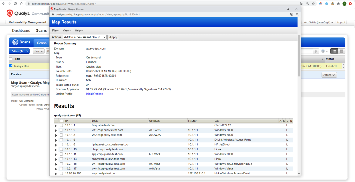The width and height of the screenshot is (355, 182).
Task: Open Actions (1) dropdown in Scans
Action: tap(19, 51)
